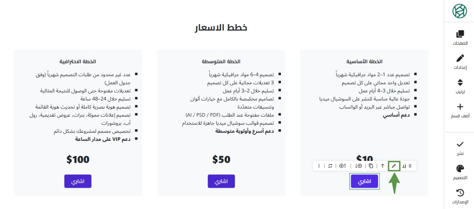
Task: Move the block up with the arrow icon
Action: [383, 166]
